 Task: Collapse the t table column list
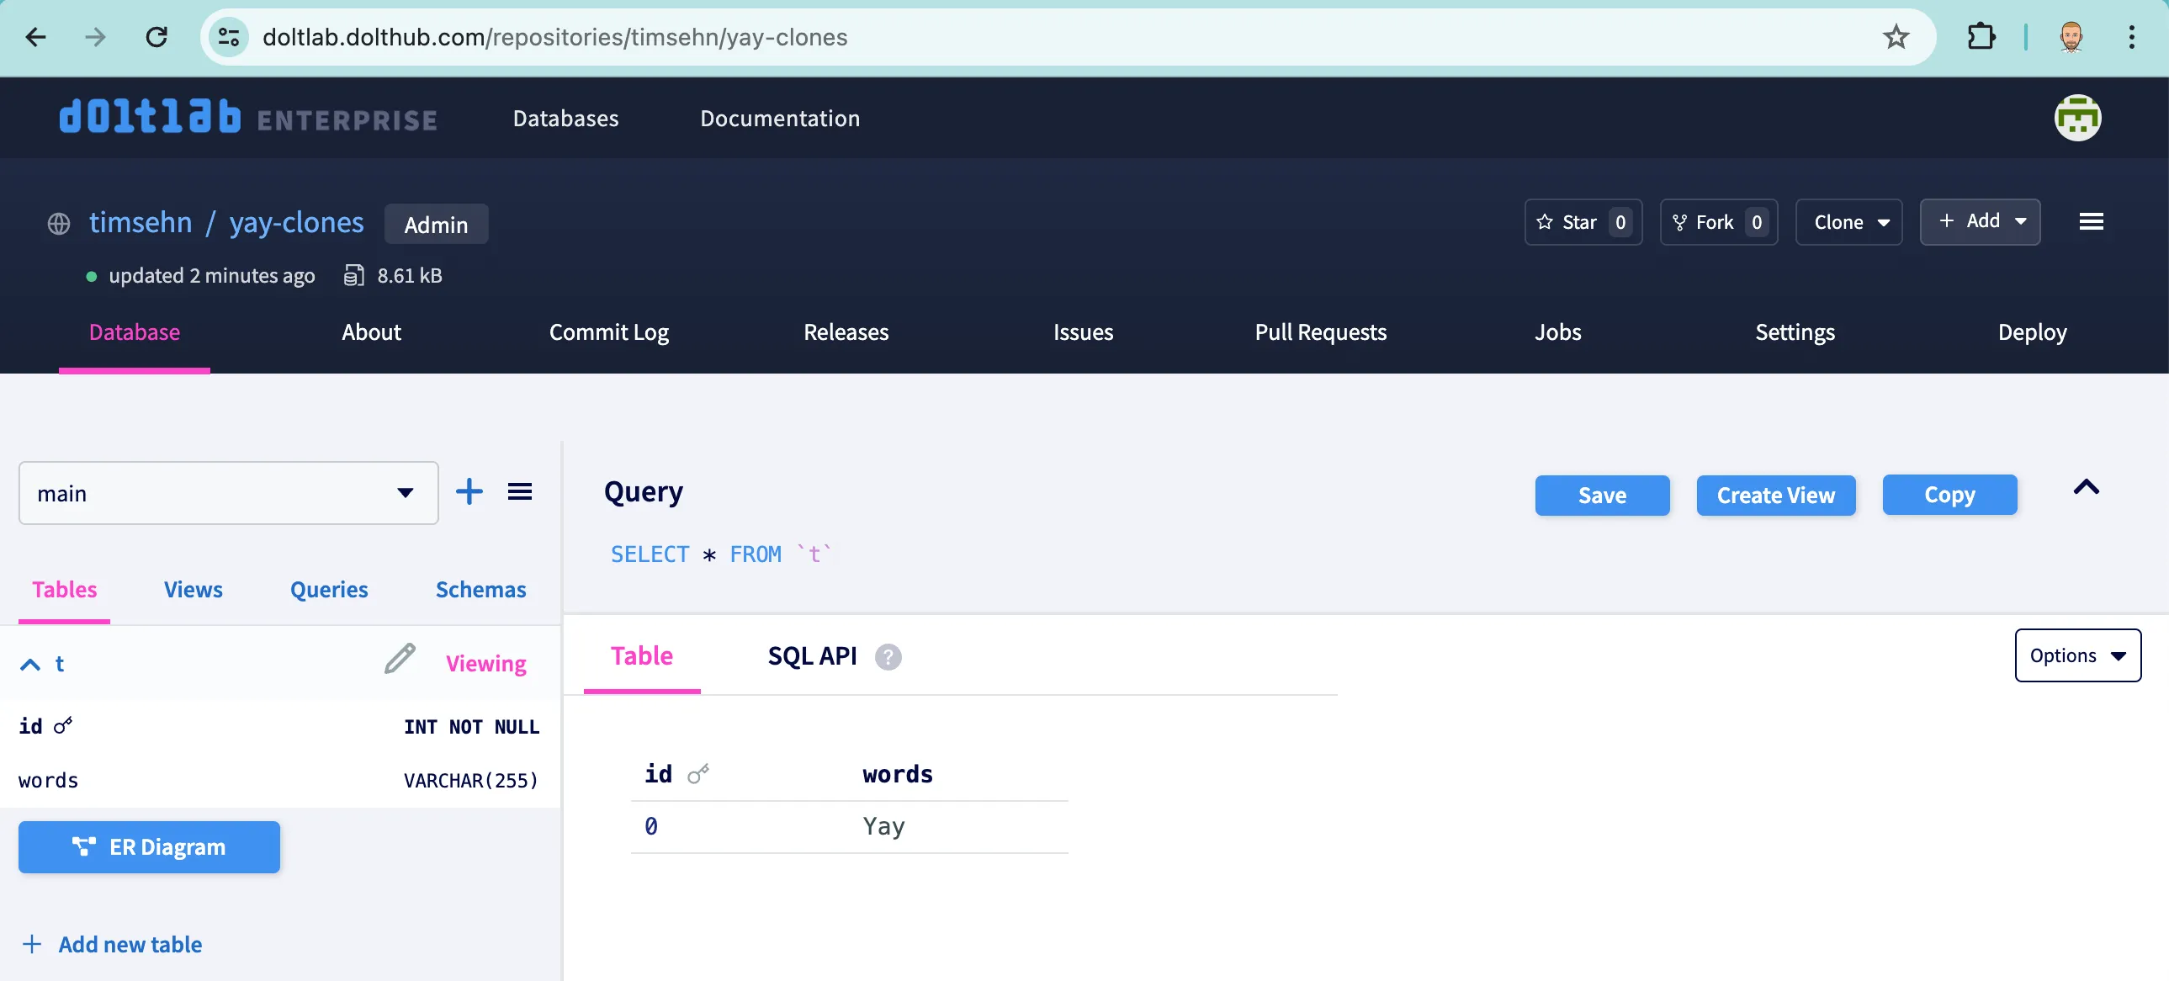pyautogui.click(x=29, y=664)
